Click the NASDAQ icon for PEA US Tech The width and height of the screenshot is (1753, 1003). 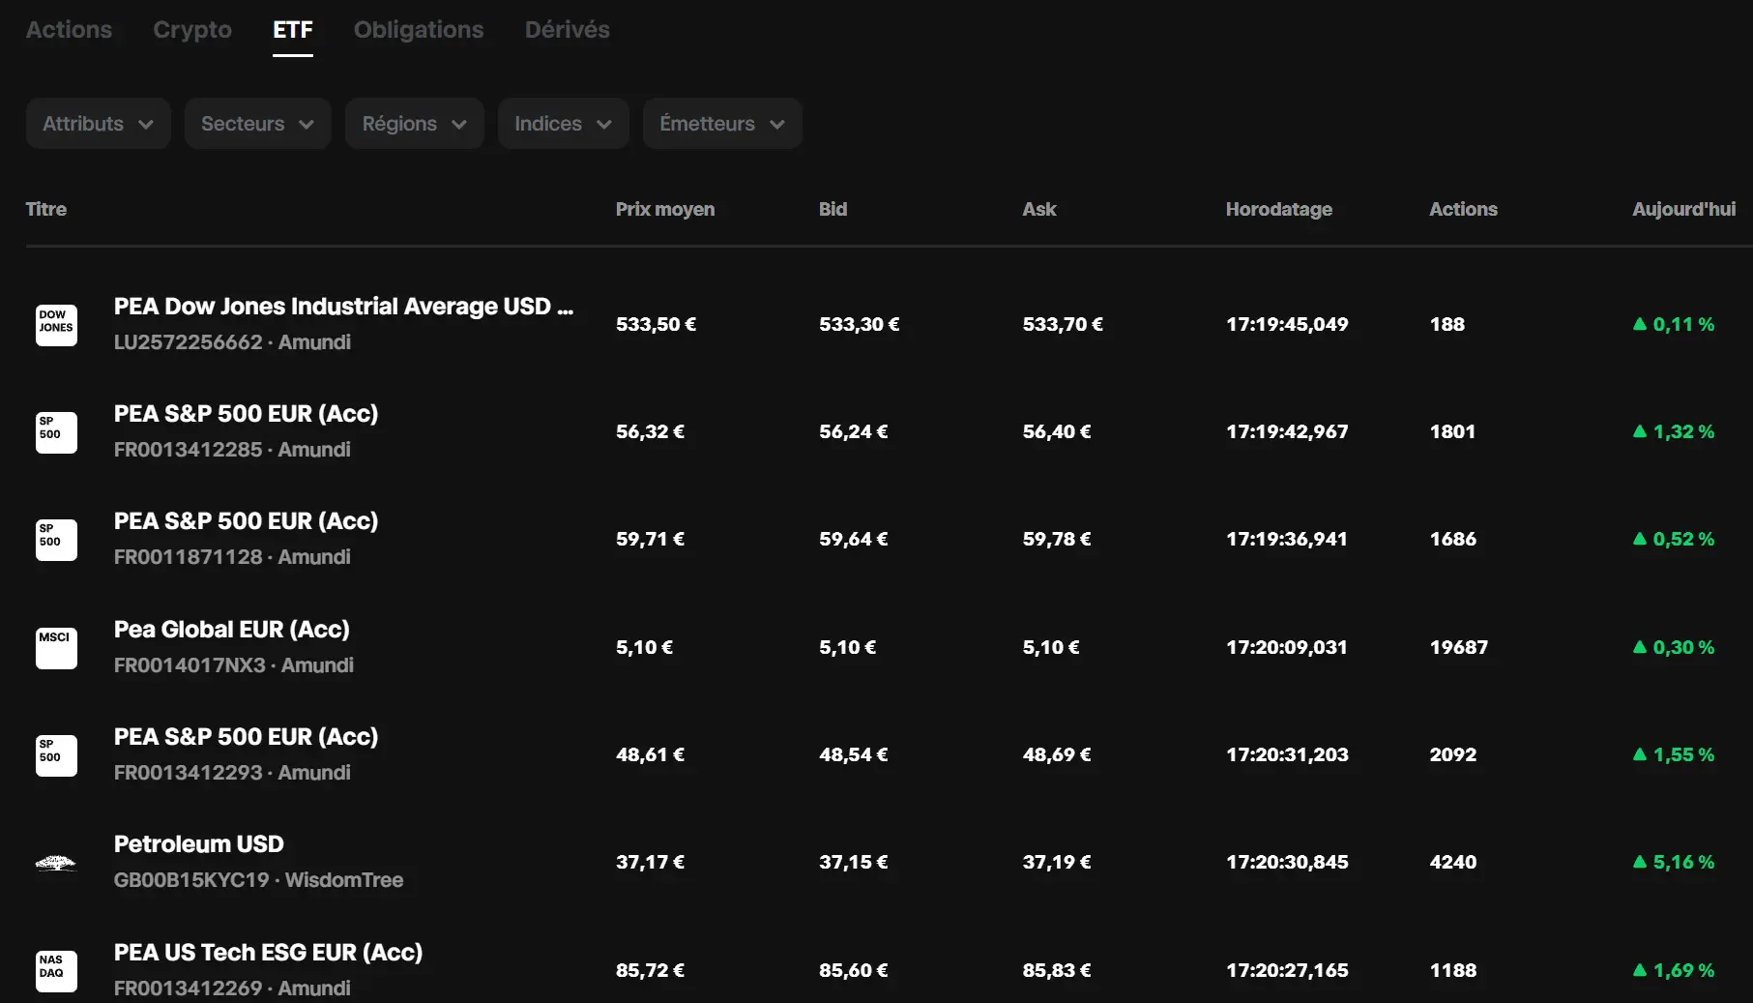coord(56,971)
